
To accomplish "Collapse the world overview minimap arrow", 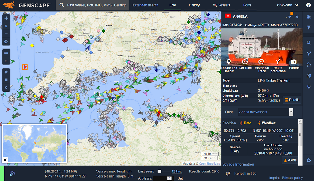I will pos(5,159).
